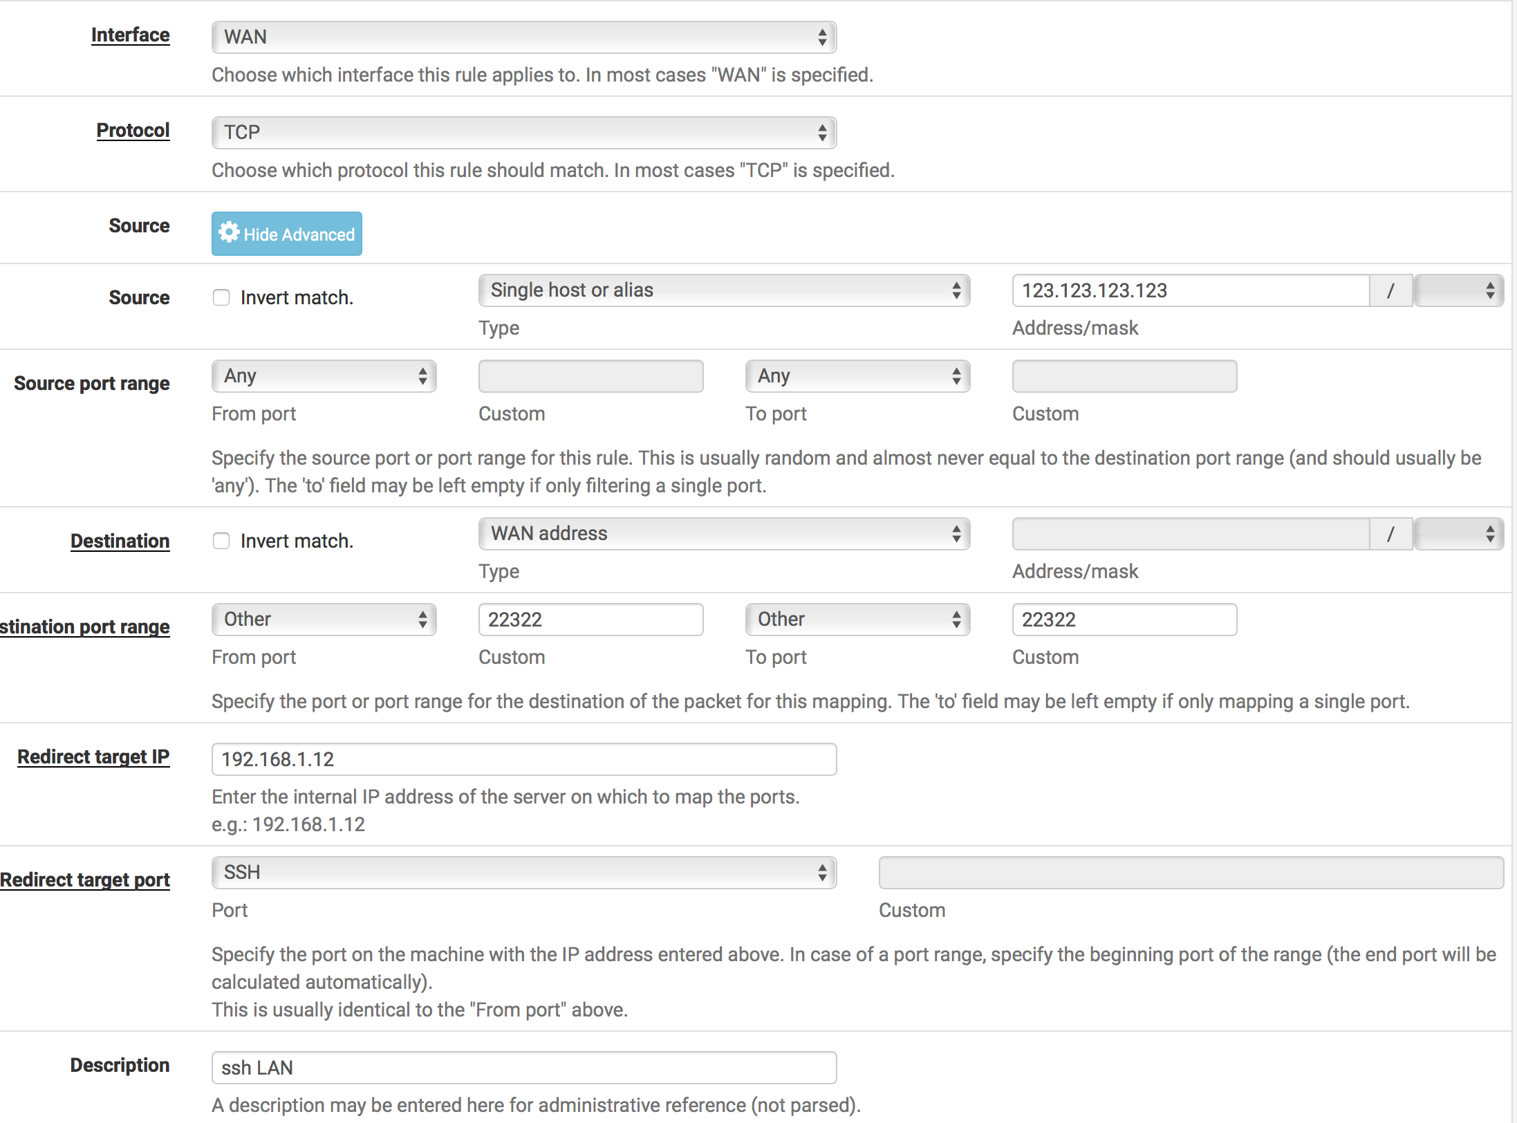
Task: Open the Redirect target port SSH dropdown
Action: tap(523, 873)
